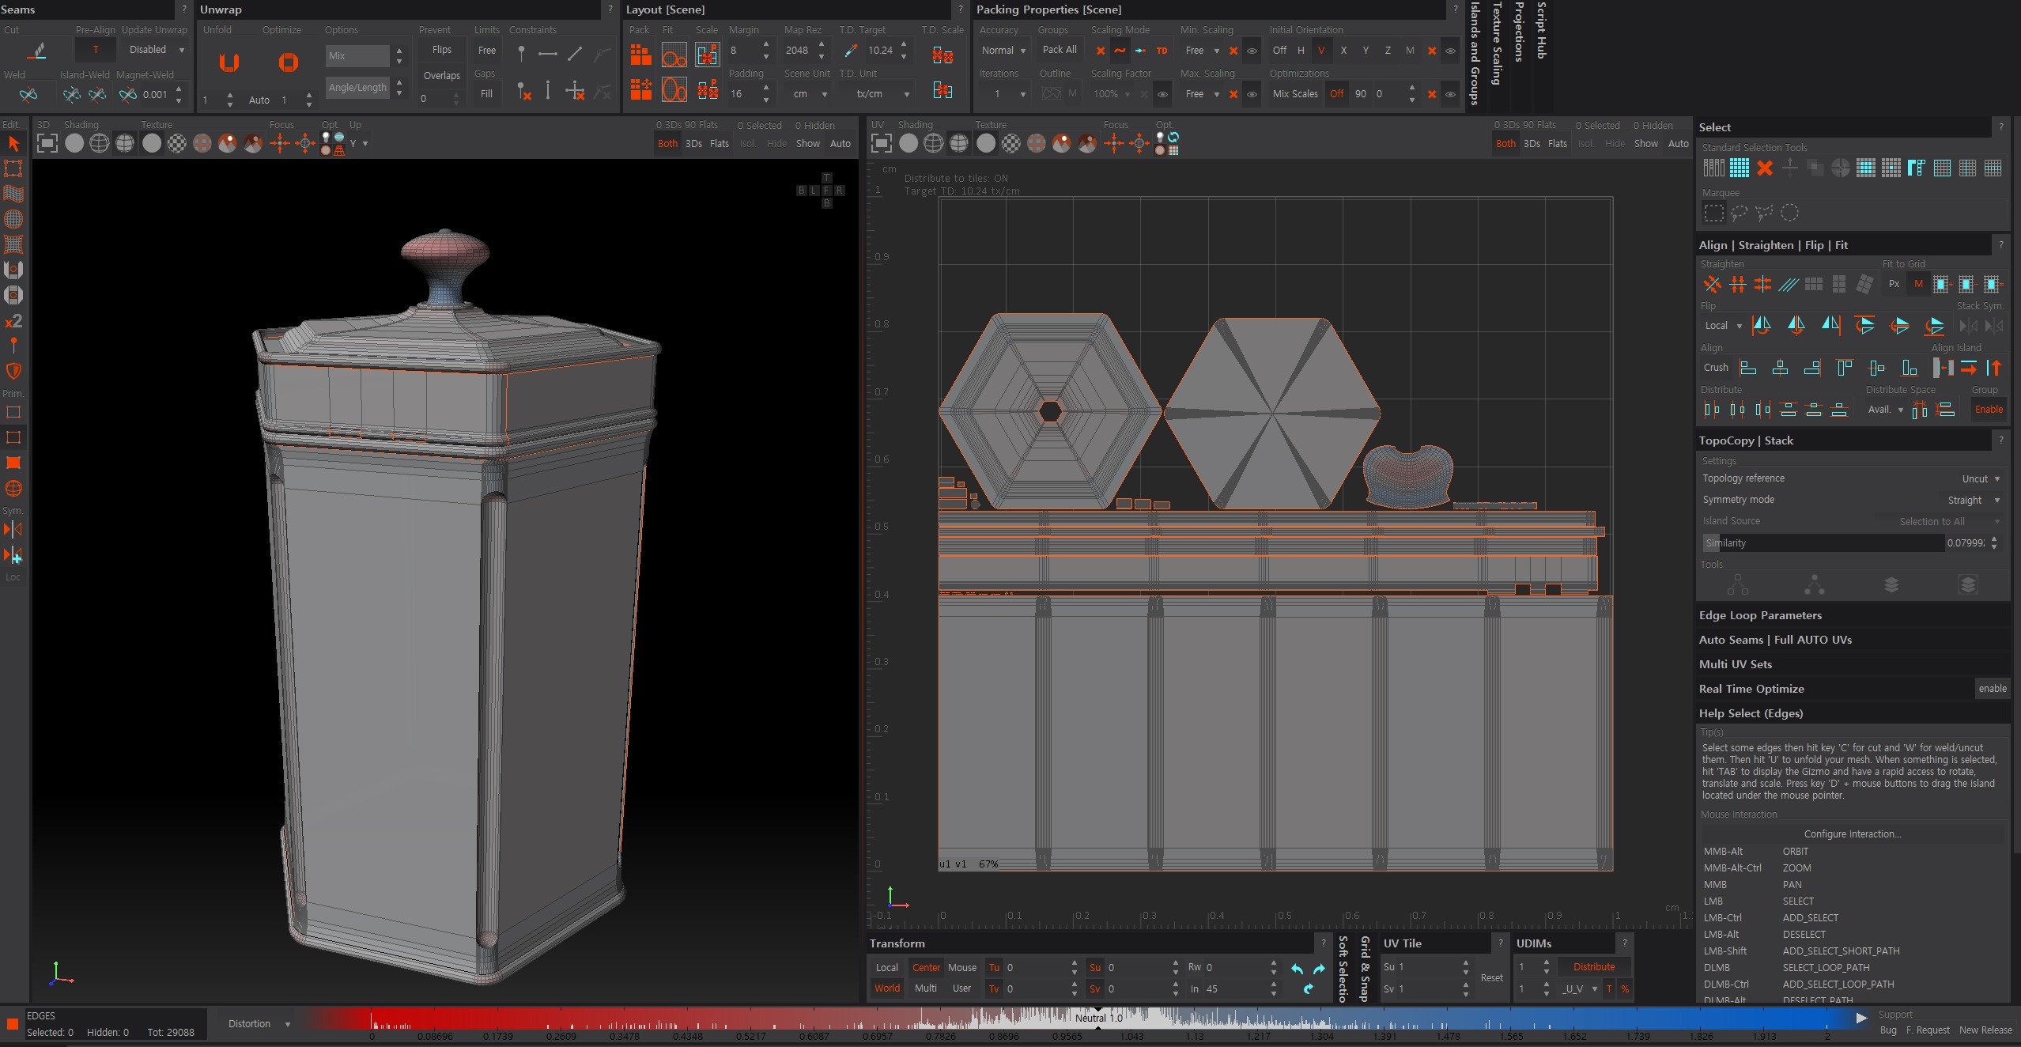Open the Texture Scaling vertical tab
Image resolution: width=2021 pixels, height=1047 pixels.
pyautogui.click(x=1497, y=43)
